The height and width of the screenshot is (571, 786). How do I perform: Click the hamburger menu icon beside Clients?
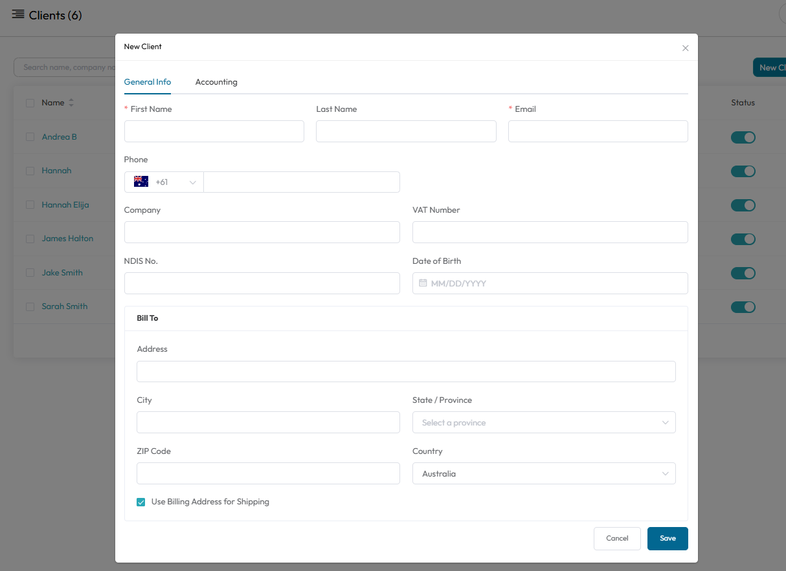[x=18, y=14]
